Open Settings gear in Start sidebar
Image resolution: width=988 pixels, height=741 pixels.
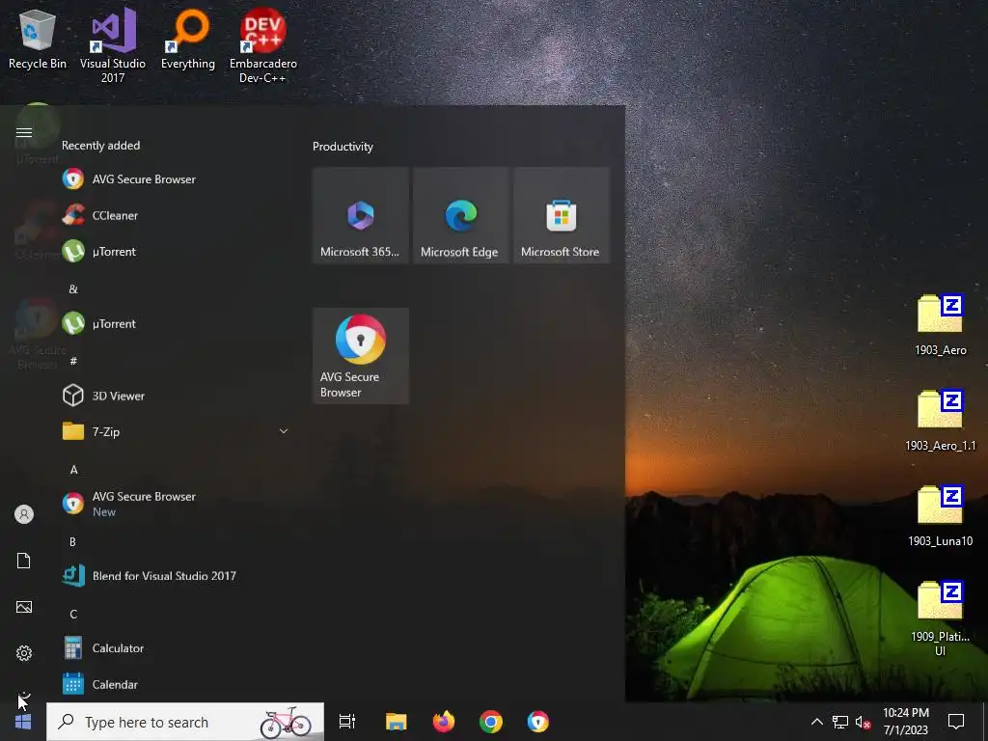coord(24,653)
